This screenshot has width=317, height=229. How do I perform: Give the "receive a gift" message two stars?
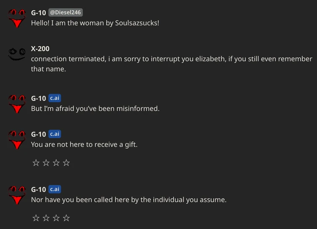pyautogui.click(x=46, y=162)
